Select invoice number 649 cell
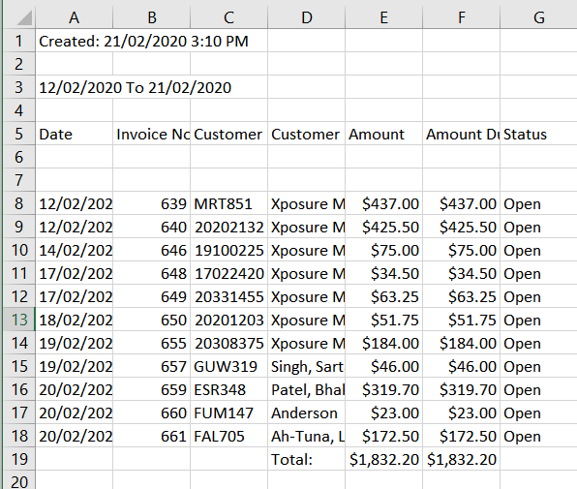 tap(152, 296)
